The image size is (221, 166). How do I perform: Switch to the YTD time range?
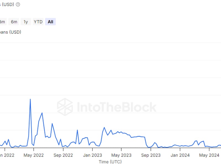[x=38, y=22]
